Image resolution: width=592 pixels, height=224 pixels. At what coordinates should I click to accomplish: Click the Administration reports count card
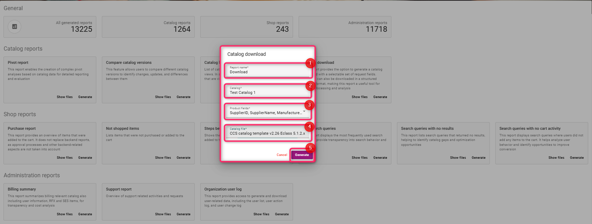pos(345,27)
